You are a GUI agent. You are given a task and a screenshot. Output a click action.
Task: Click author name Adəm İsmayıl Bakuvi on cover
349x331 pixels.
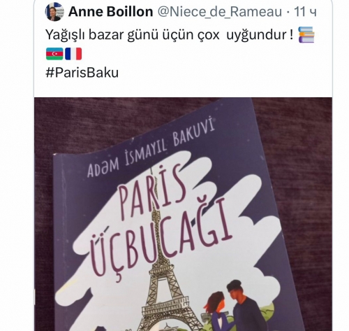click(x=151, y=148)
